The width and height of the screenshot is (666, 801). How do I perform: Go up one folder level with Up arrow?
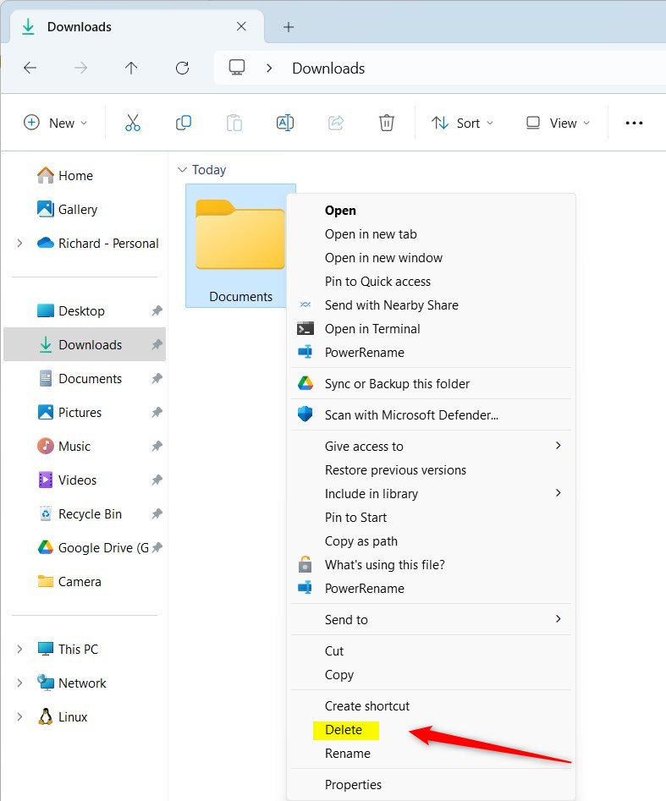click(x=131, y=69)
